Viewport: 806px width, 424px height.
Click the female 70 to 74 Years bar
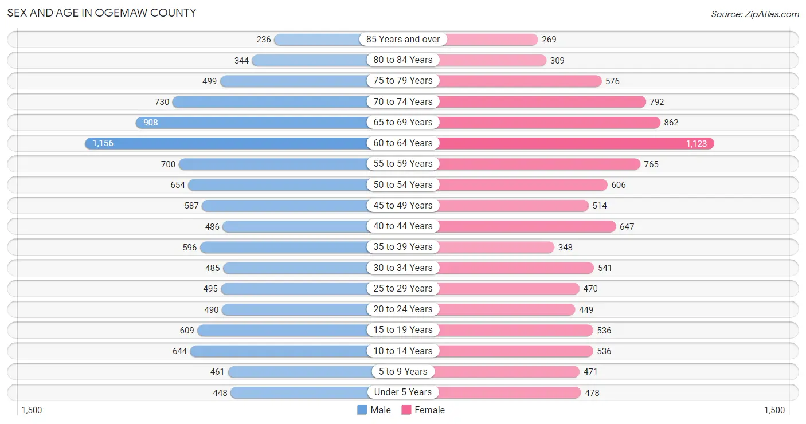[x=541, y=102]
